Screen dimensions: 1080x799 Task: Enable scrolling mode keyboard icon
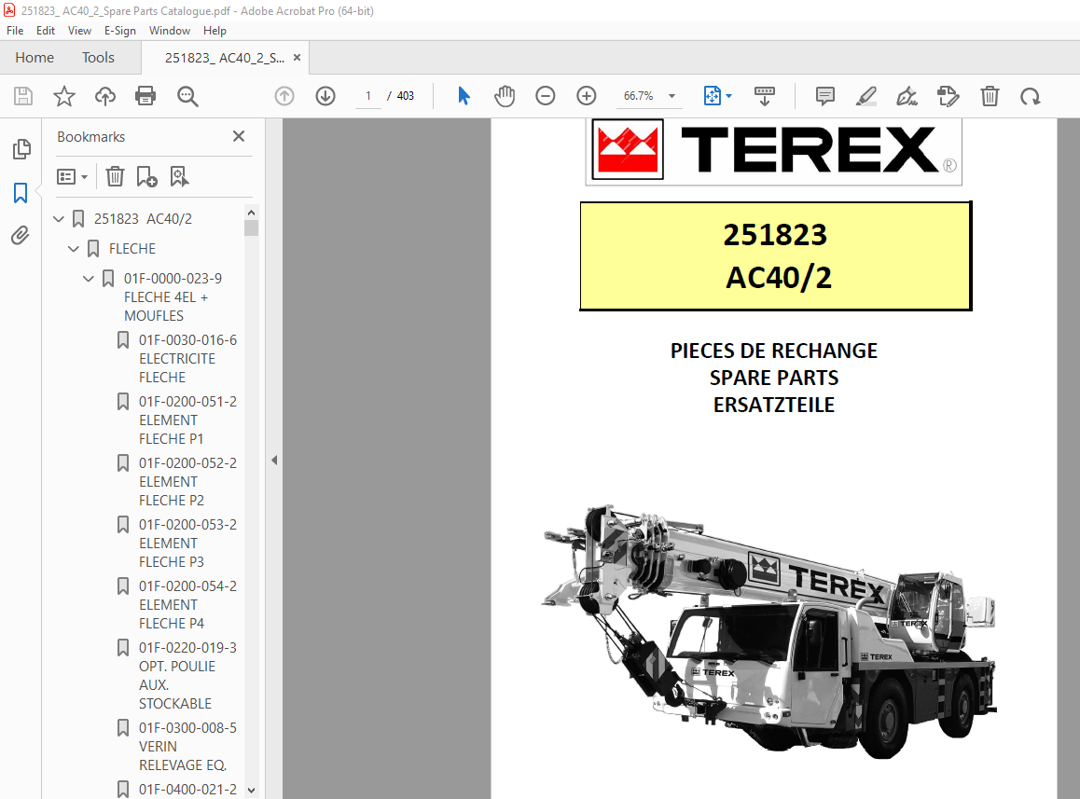tap(765, 96)
